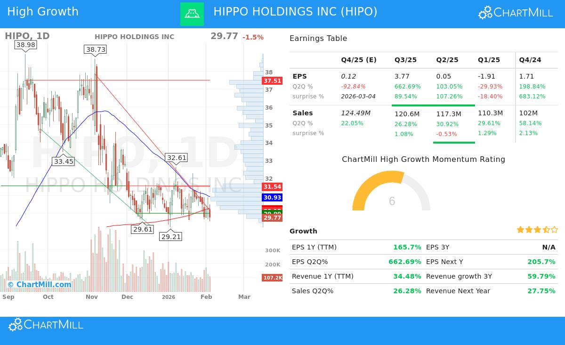The height and width of the screenshot is (345, 565).
Task: Select the Q4/24 earnings column header
Action: (x=531, y=60)
